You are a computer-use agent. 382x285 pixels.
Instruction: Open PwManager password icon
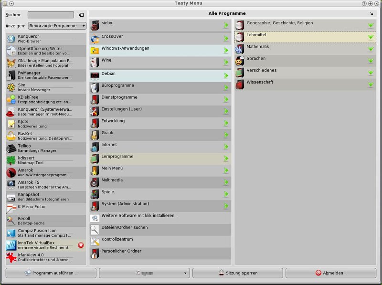tap(11, 75)
